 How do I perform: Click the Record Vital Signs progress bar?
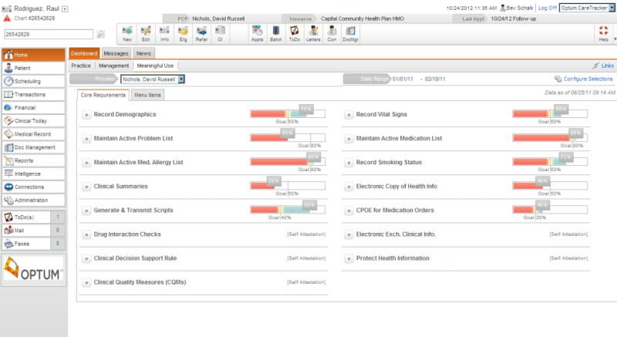[550, 114]
